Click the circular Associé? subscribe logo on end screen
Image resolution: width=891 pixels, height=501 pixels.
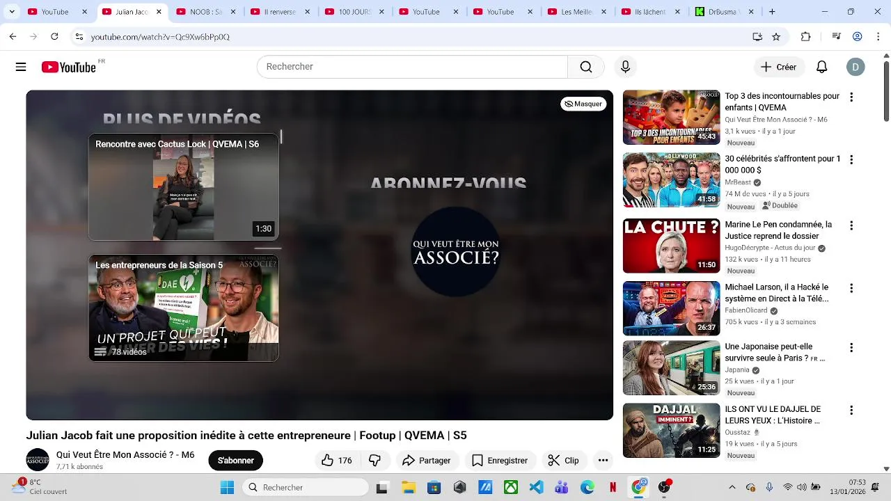[x=456, y=252]
